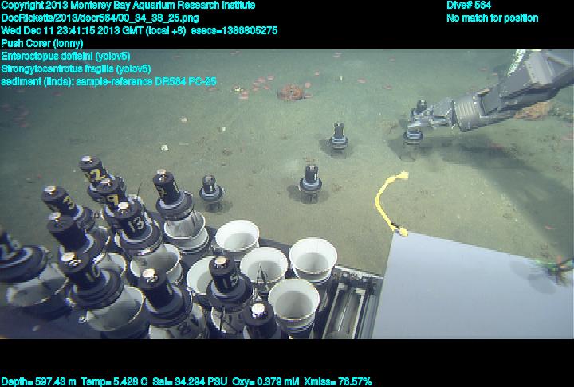The width and height of the screenshot is (574, 387).
Task: Click the push core handle numbered 13
Action: (x=134, y=220)
